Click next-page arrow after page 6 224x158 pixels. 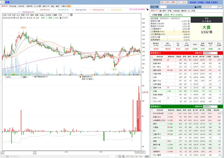coord(18,156)
